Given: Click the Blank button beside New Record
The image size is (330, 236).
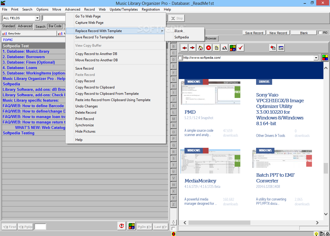Looking at the screenshot, I should (x=304, y=33).
